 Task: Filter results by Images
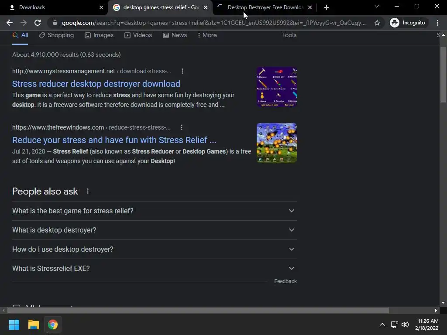point(99,35)
